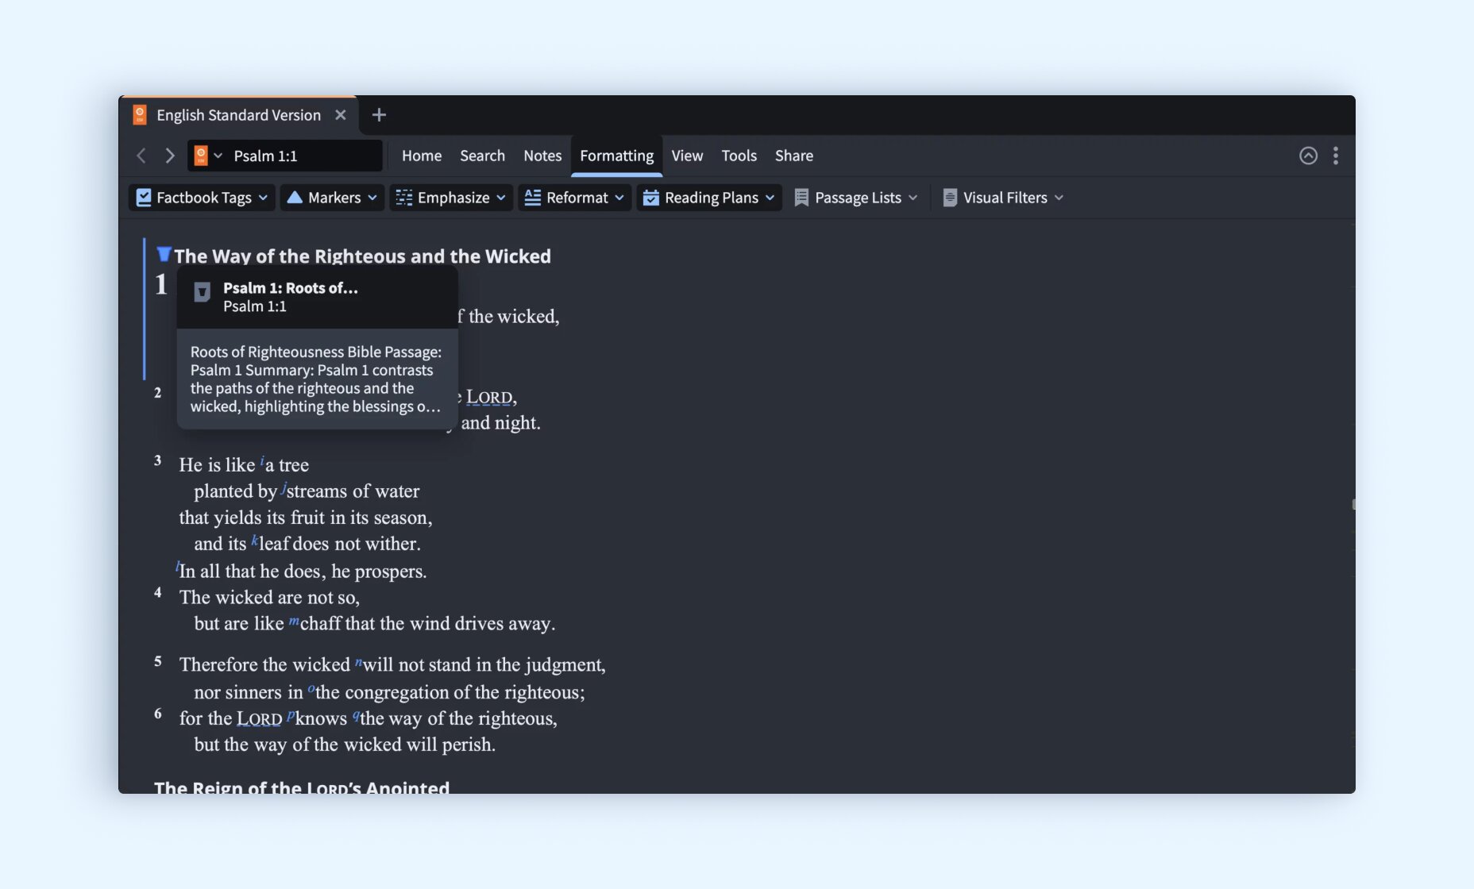Click the Factbook Tags icon

pos(144,198)
